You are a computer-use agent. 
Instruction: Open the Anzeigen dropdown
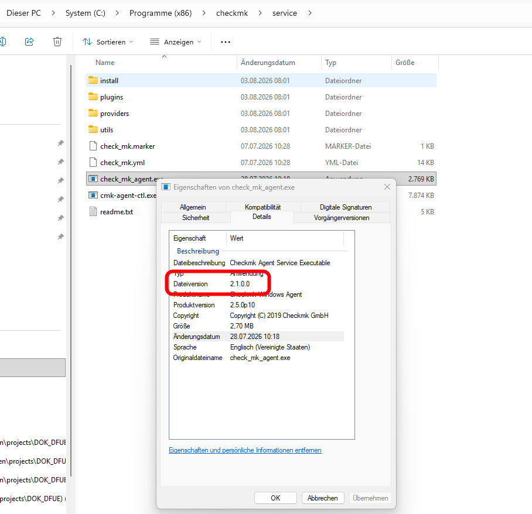coord(176,42)
